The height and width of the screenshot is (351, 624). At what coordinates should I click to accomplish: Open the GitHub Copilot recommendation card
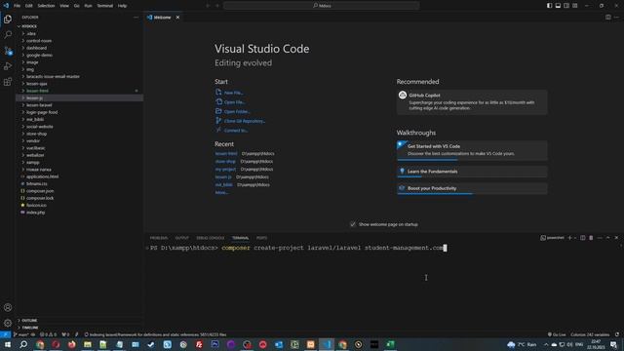click(x=472, y=102)
